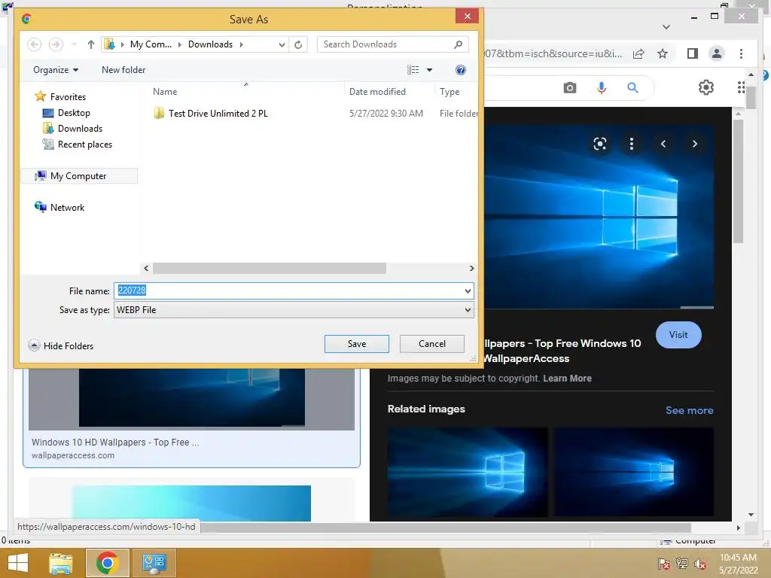
Task: Click the muted volume tray icon
Action: 699,564
